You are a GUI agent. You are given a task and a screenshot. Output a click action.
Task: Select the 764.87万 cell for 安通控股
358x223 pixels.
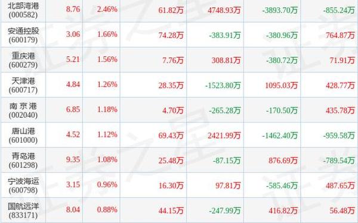click(x=340, y=35)
